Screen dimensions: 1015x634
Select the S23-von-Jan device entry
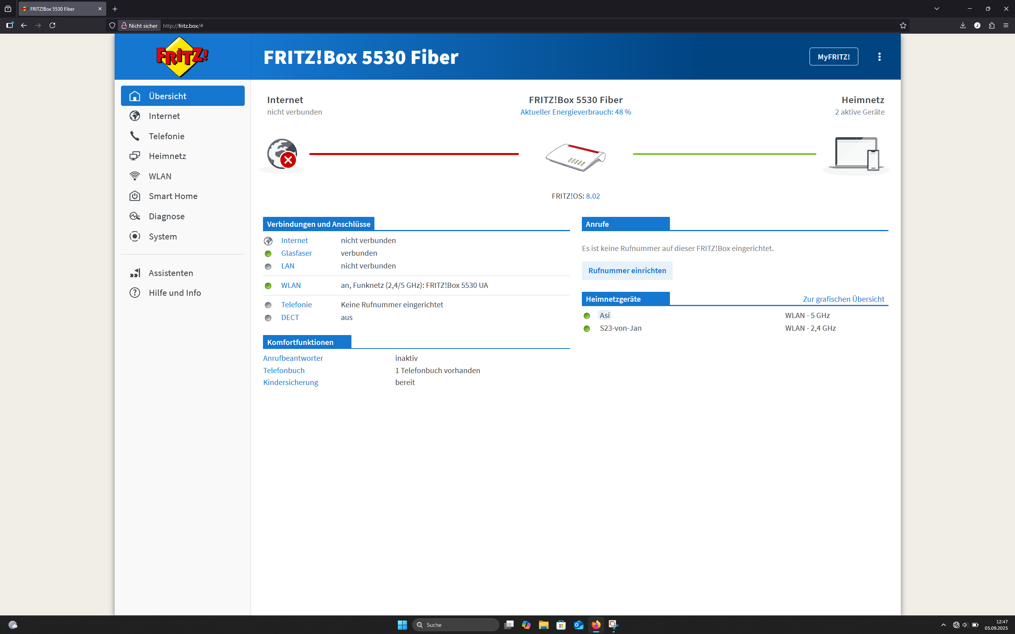(x=621, y=328)
